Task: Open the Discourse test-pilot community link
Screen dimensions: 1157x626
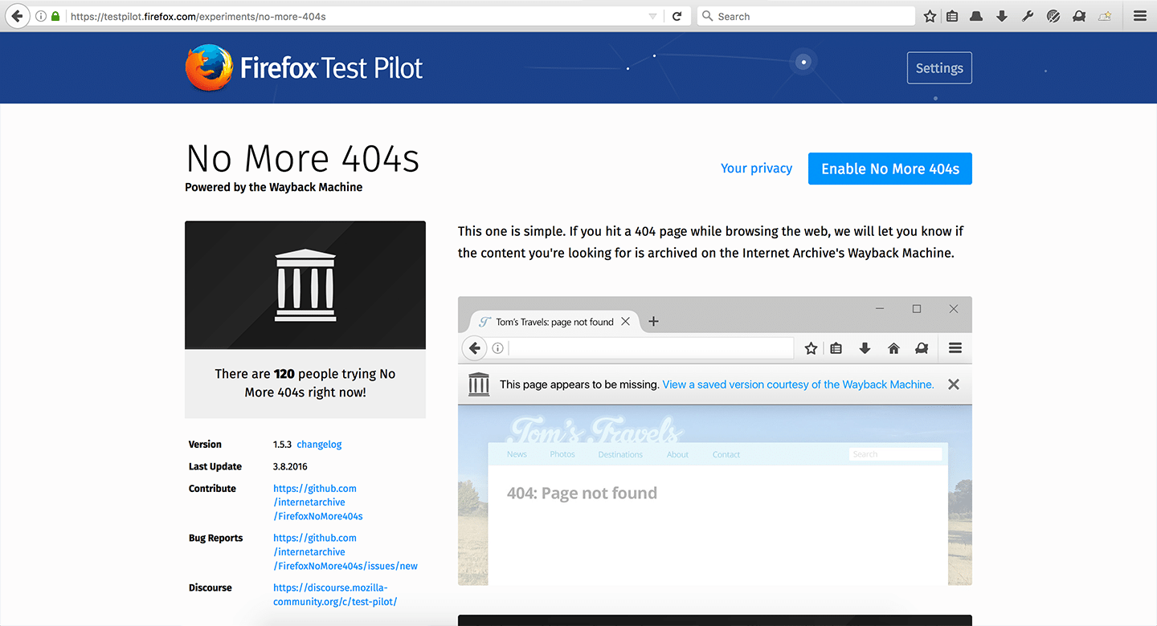Action: coord(335,595)
